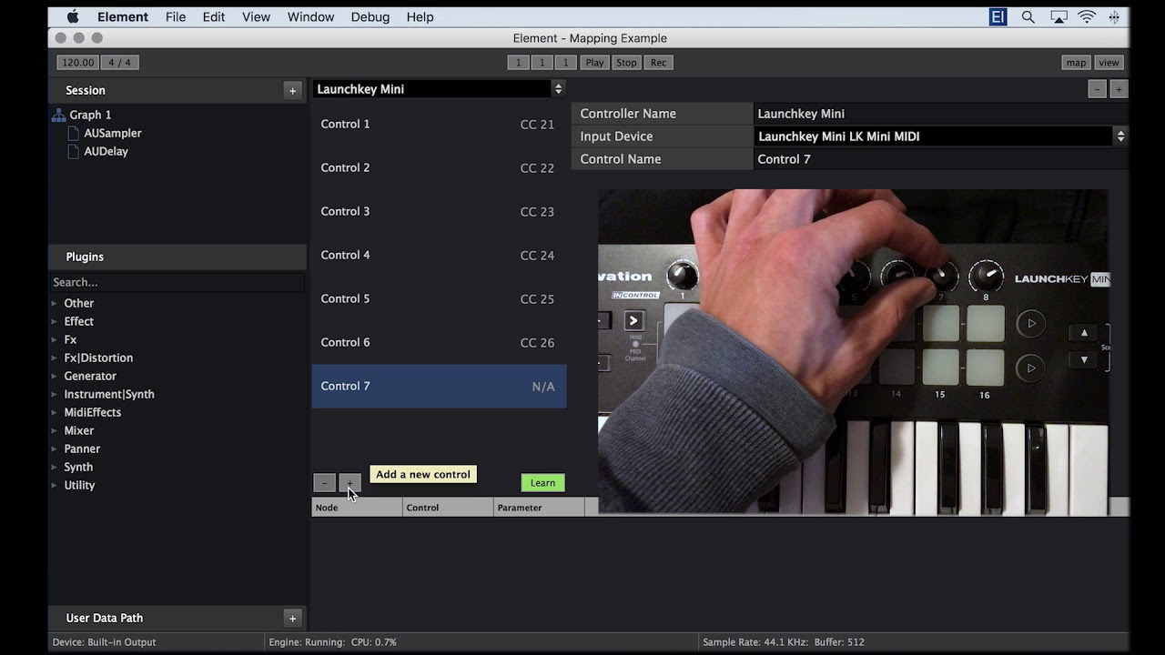Toggle the map mode button
1165x655 pixels.
click(x=1076, y=63)
